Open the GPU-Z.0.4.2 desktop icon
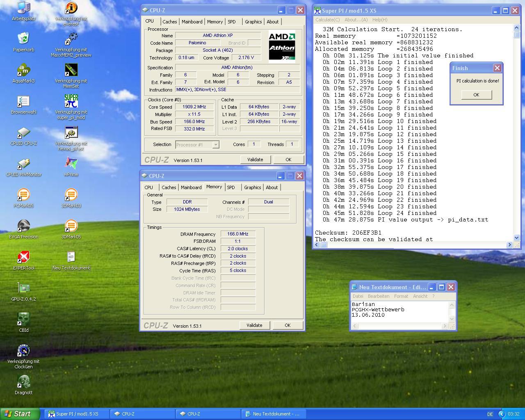Screen dimensions: 525x420 24,291
